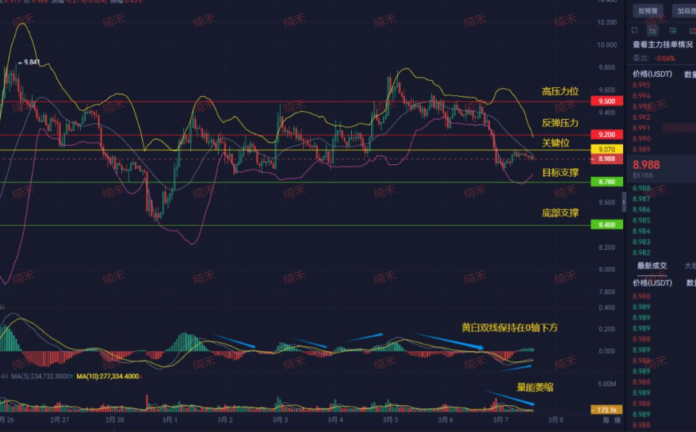Select the red sell-only order book view icon
Image resolution: width=696 pixels, height=432 pixels.
(x=692, y=30)
